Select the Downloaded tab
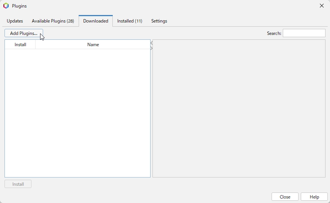Screen dimensions: 330x203 click(96, 21)
